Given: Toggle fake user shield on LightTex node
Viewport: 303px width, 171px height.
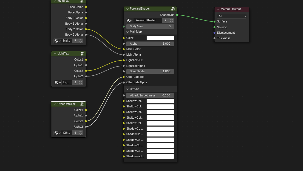Looking at the screenshot, I should point(81,82).
